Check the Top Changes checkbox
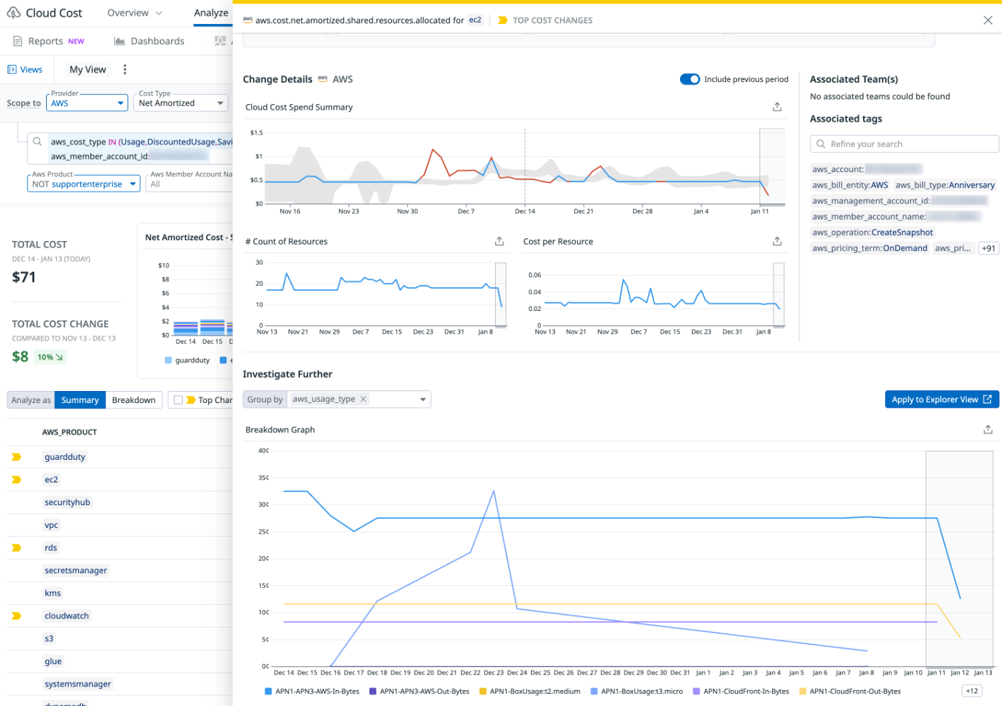 (x=178, y=400)
